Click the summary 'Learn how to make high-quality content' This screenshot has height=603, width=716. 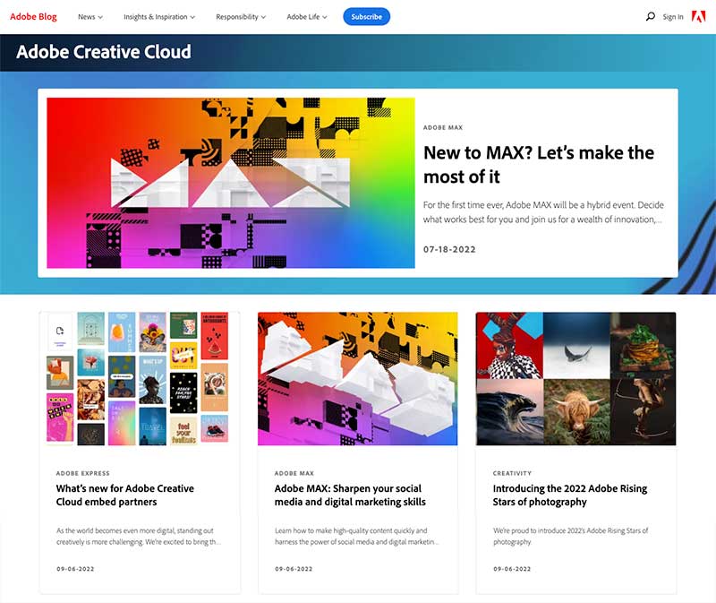356,537
